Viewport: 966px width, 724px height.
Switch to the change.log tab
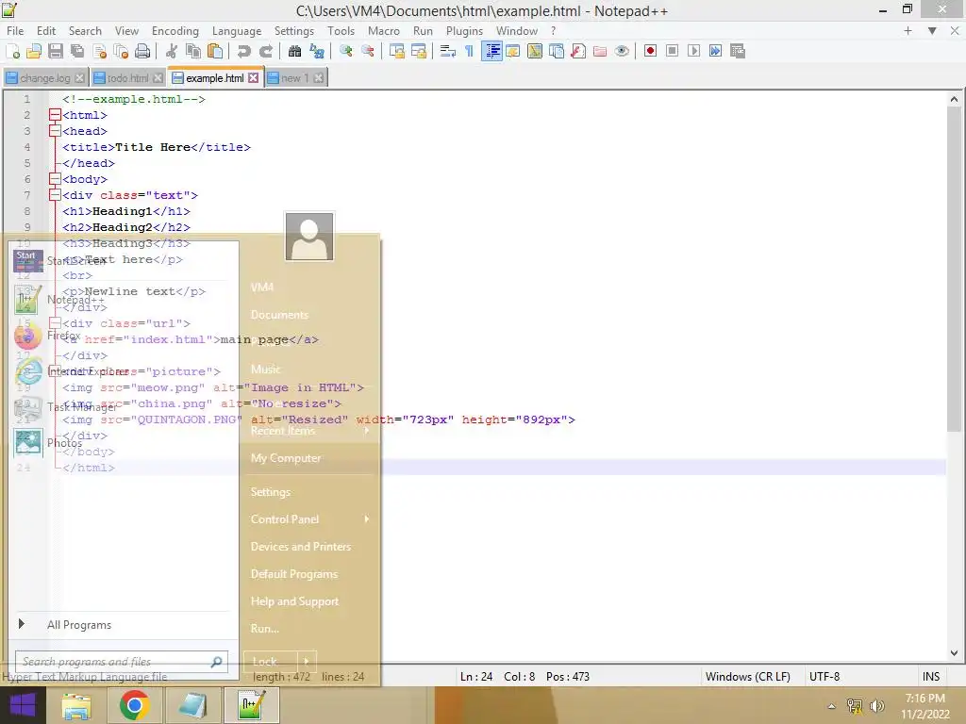(45, 78)
